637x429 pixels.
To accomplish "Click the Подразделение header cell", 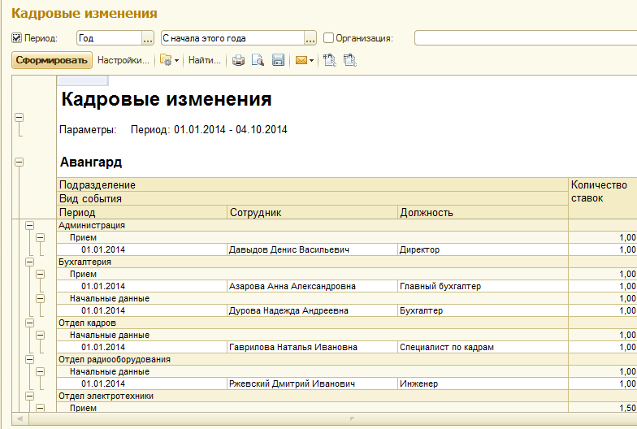I will (312, 184).
